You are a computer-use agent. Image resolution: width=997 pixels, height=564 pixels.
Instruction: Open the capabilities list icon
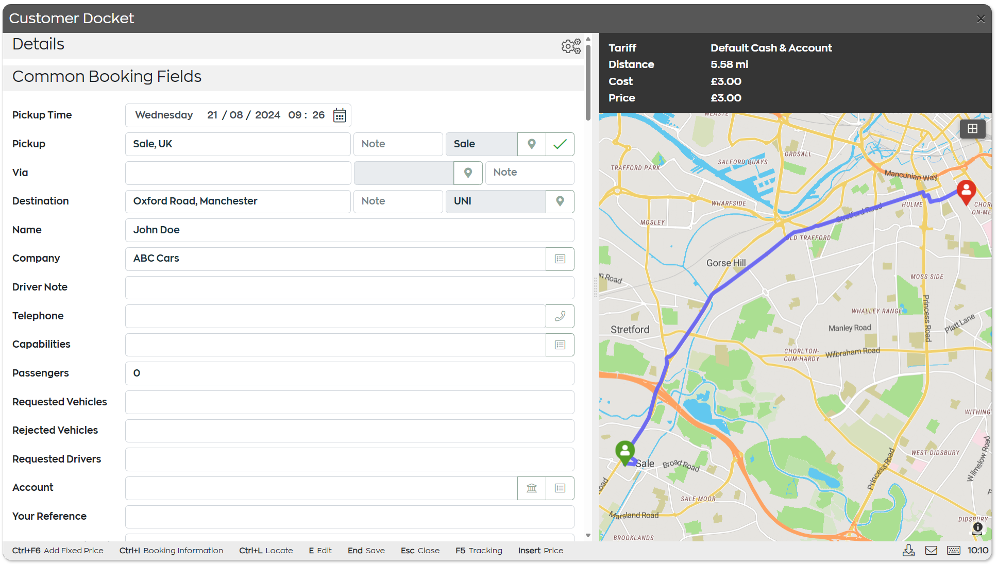pyautogui.click(x=560, y=345)
